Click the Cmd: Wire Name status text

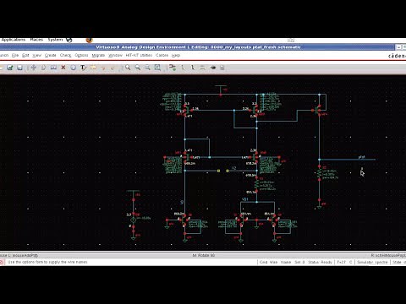pyautogui.click(x=275, y=262)
